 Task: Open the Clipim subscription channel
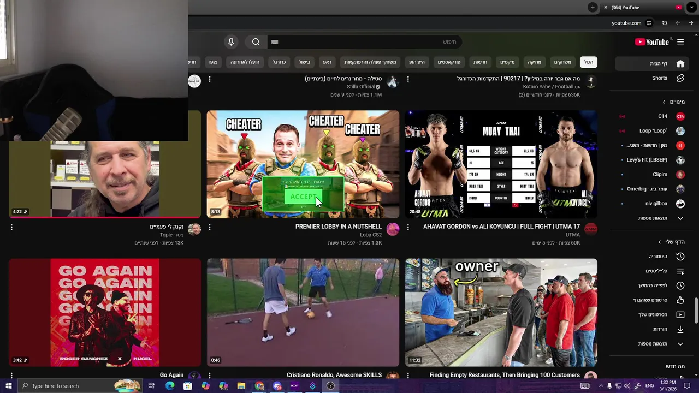pos(651,175)
